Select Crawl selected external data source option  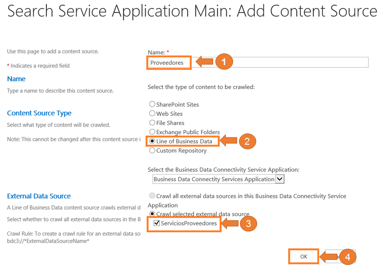point(152,214)
